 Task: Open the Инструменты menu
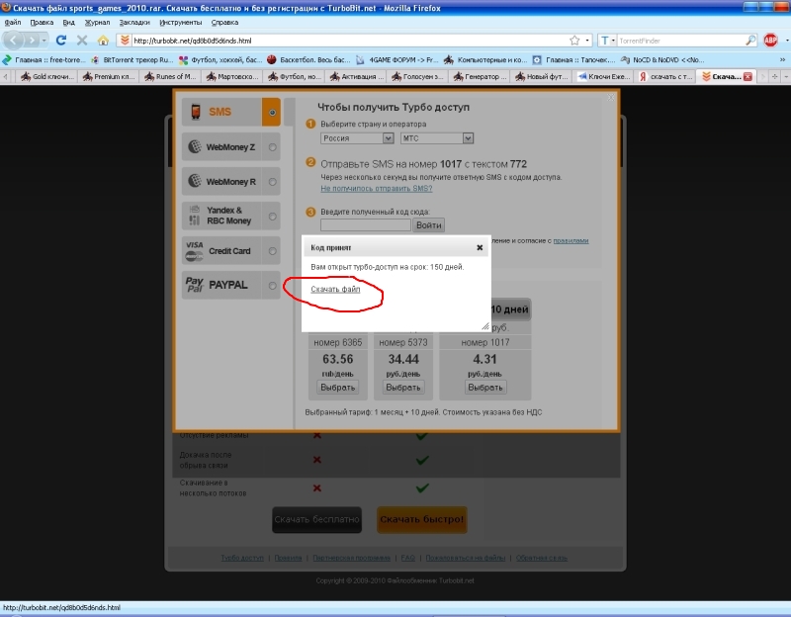181,22
